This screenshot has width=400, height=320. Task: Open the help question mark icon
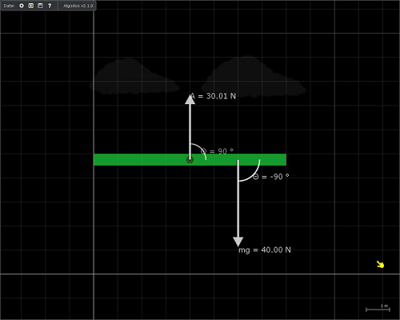point(50,6)
